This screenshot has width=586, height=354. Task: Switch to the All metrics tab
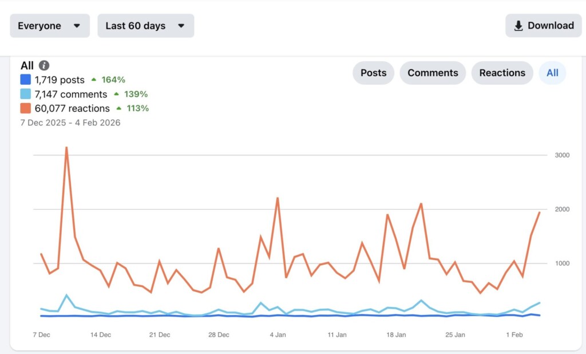[552, 73]
